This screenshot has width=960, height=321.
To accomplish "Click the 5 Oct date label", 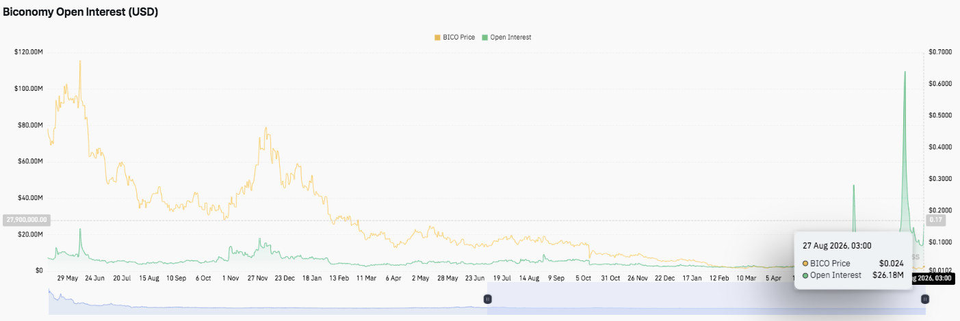I will (583, 279).
